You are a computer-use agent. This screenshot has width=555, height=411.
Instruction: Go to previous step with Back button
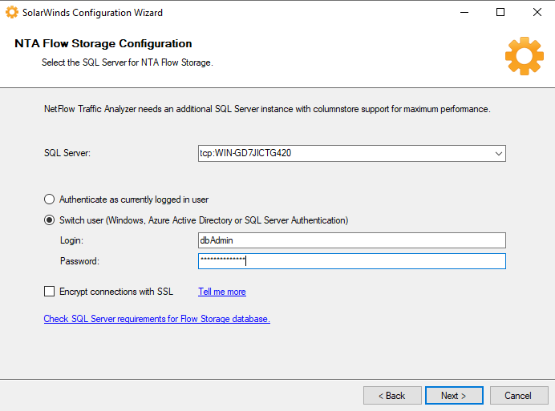point(392,396)
